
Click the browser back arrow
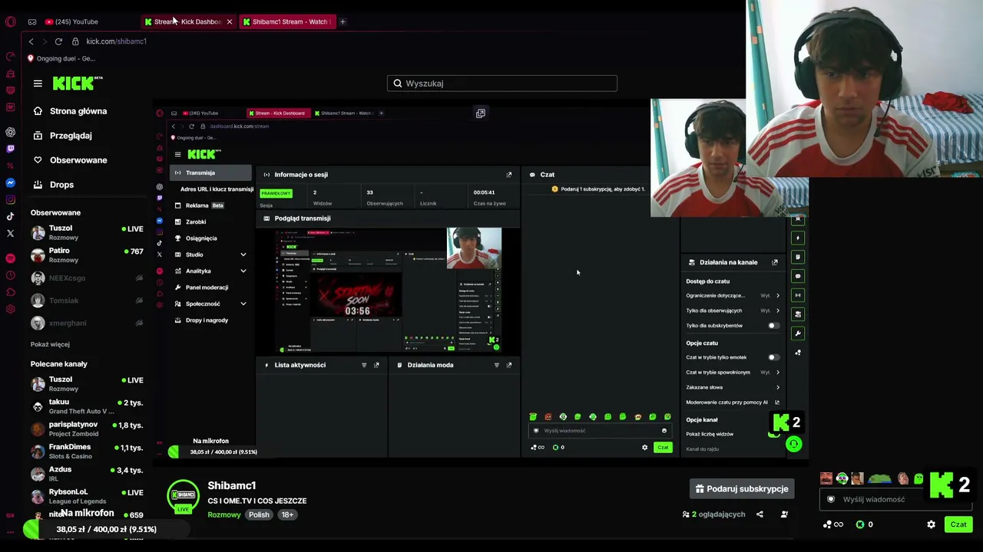[31, 41]
